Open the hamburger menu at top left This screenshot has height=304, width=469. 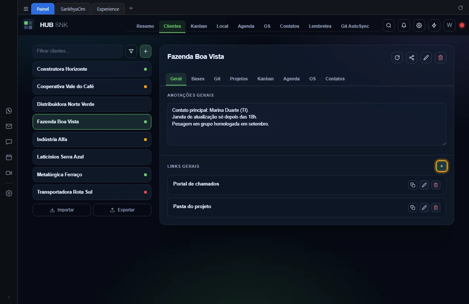pyautogui.click(x=26, y=9)
